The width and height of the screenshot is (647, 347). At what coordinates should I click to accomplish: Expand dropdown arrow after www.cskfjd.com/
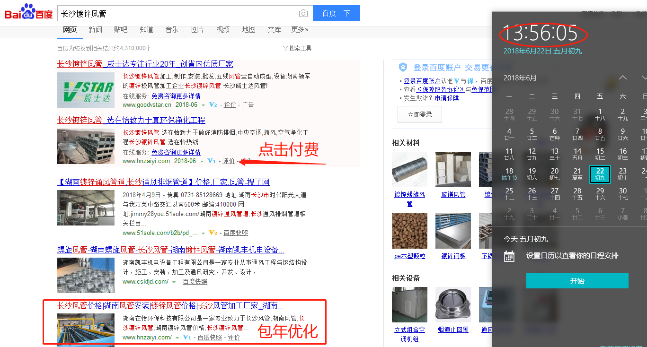(174, 282)
